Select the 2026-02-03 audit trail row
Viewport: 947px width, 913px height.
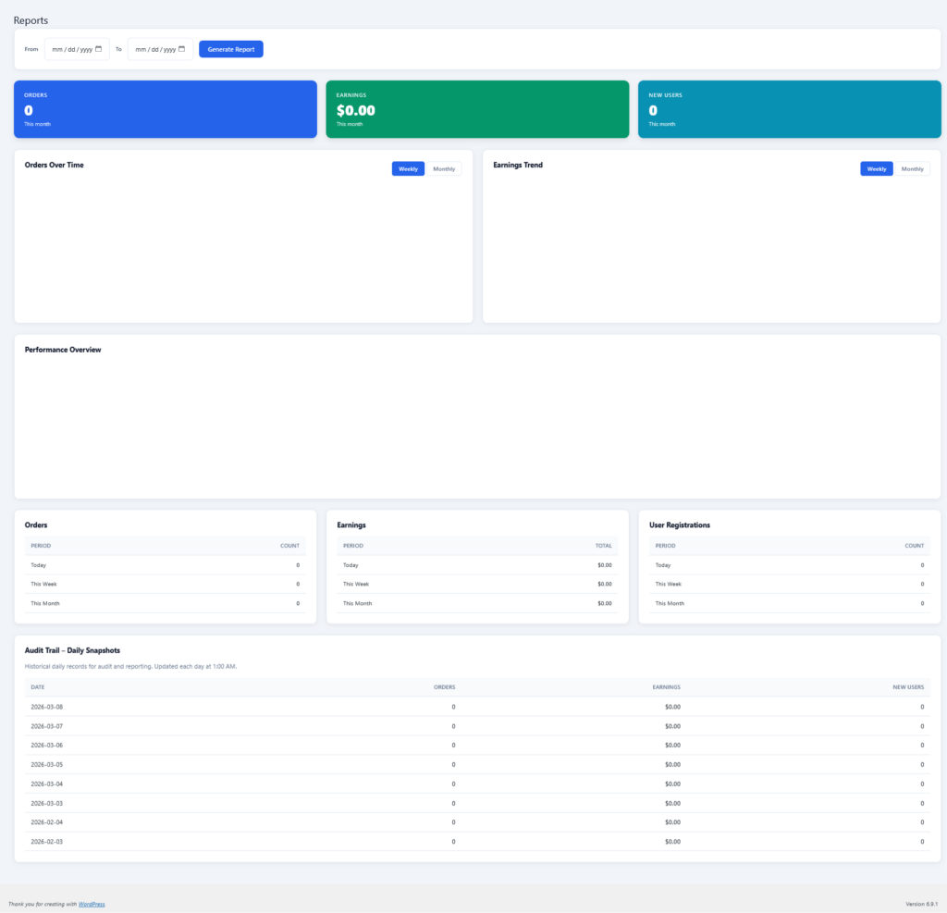[477, 842]
